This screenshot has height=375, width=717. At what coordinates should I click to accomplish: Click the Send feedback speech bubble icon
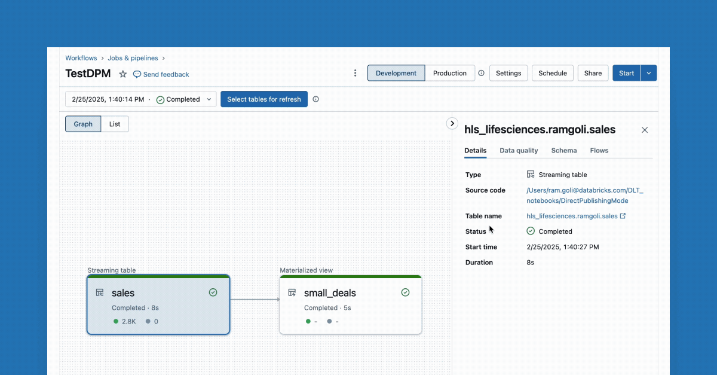137,74
